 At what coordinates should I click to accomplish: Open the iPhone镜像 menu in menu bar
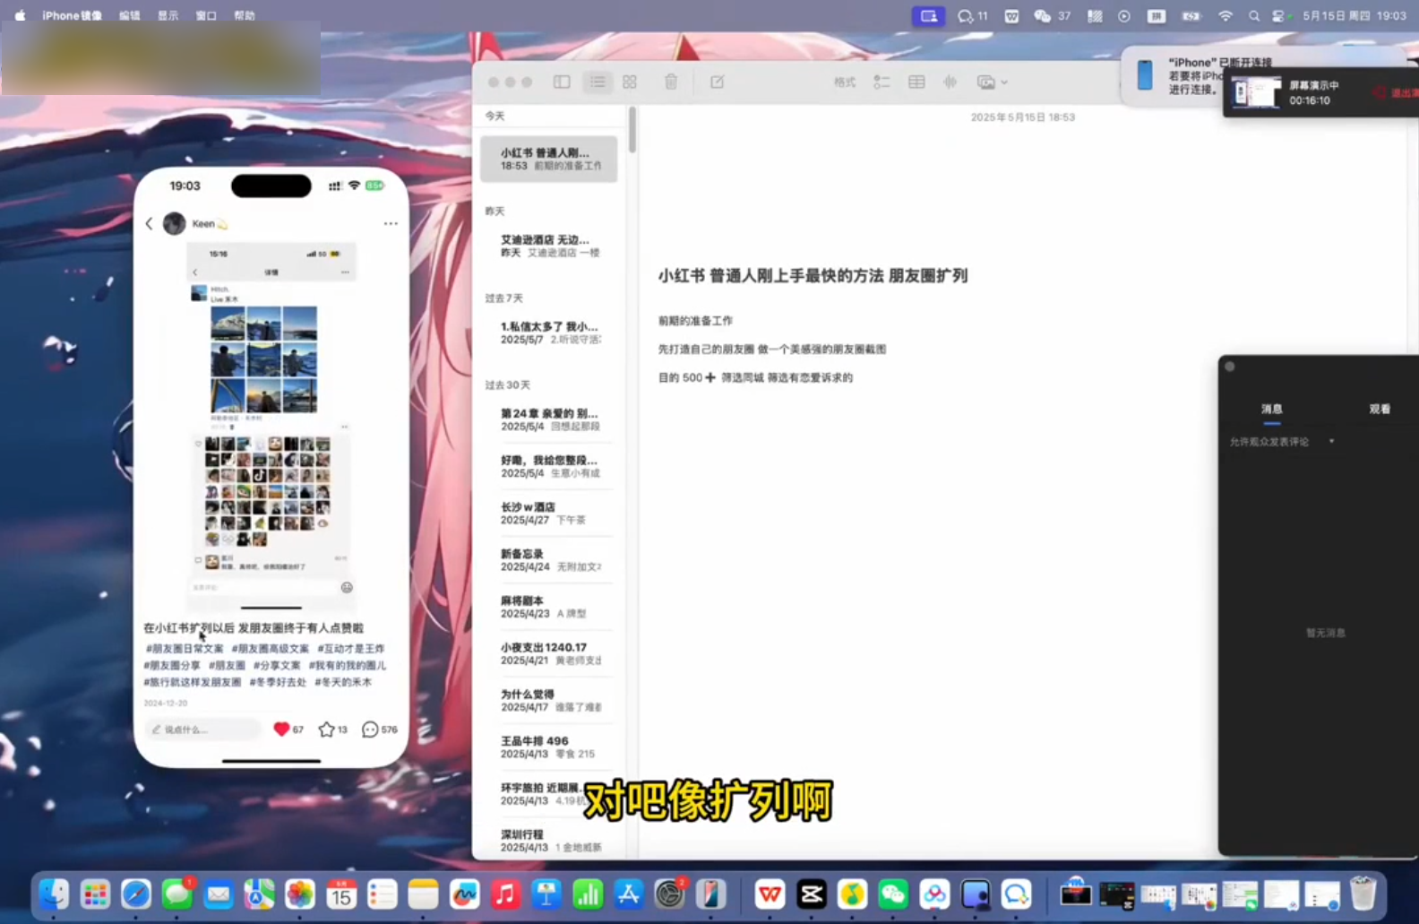(72, 15)
